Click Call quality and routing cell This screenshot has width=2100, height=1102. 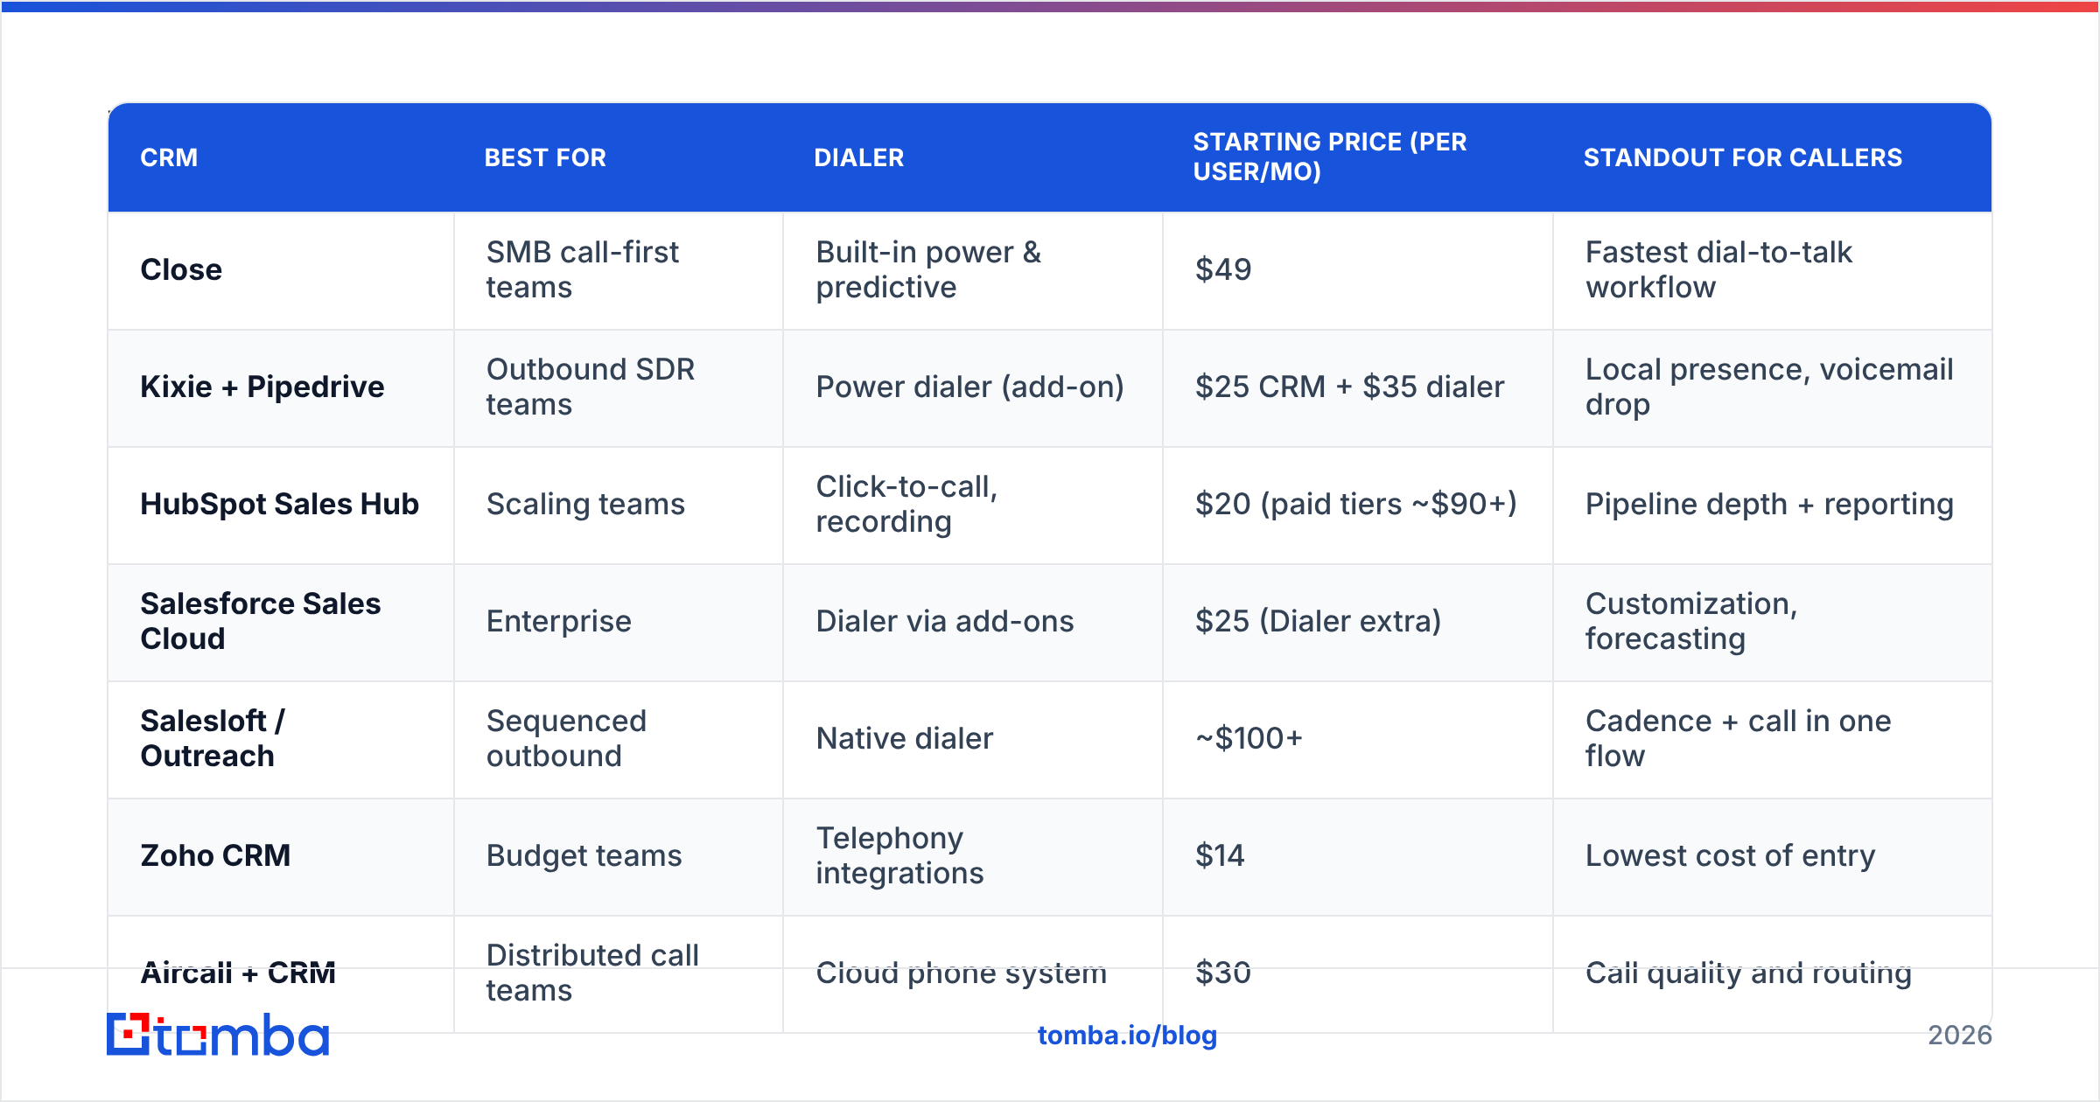[x=1773, y=973]
